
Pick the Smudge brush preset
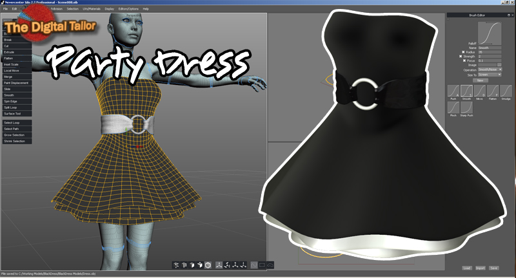(506, 91)
